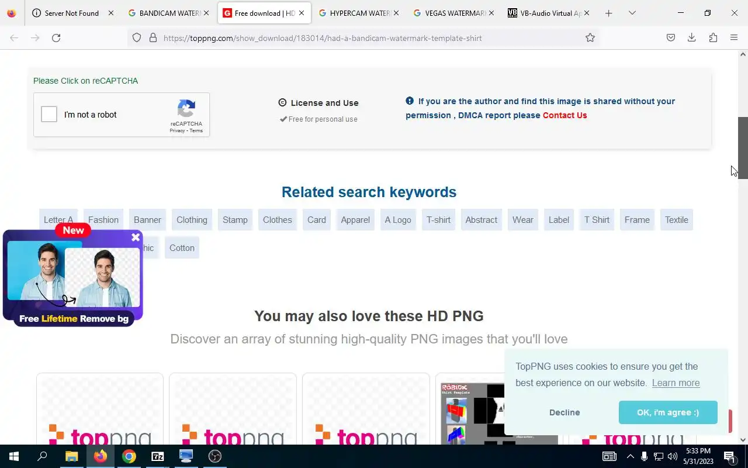The width and height of the screenshot is (748, 468).
Task: Select the T Shirt keyword tag
Action: (597, 220)
